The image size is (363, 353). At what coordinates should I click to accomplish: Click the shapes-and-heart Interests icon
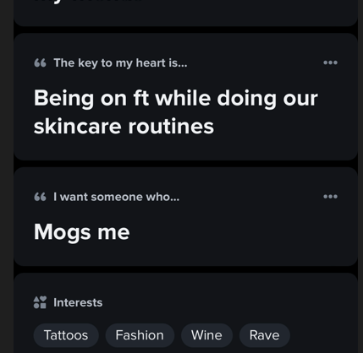click(x=40, y=302)
